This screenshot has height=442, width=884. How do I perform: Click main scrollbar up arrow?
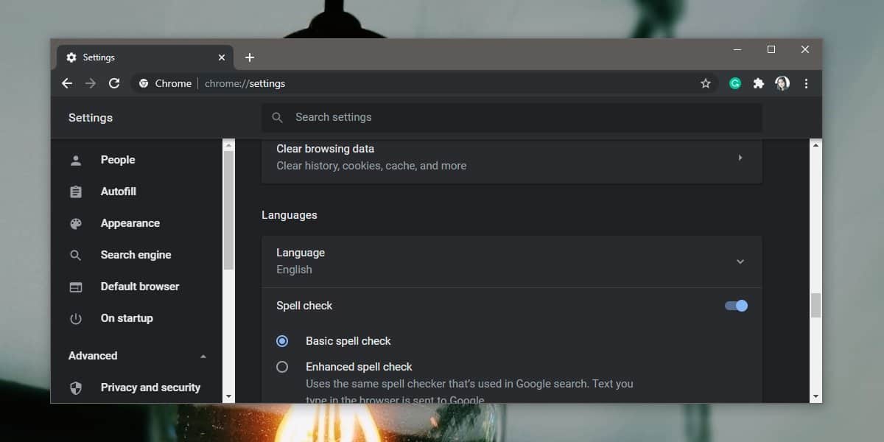point(815,145)
